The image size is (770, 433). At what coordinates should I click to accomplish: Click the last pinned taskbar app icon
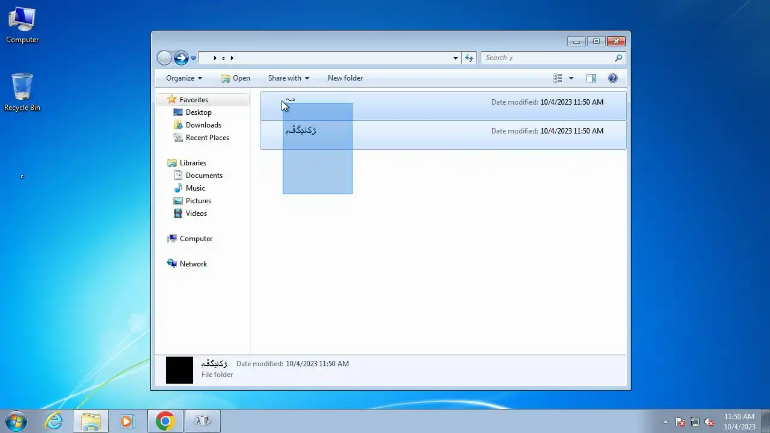point(203,421)
